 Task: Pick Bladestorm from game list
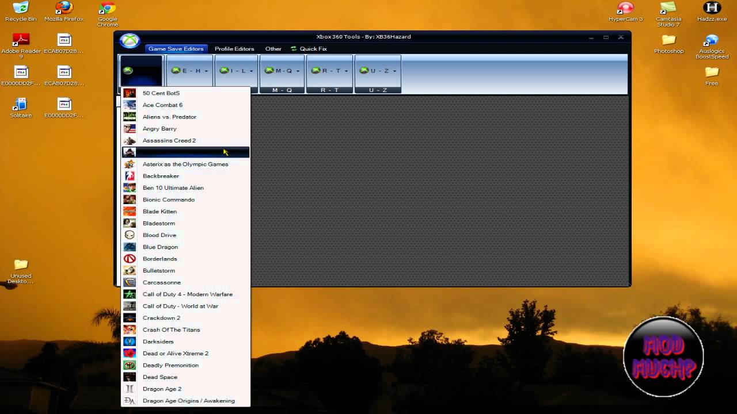click(185, 223)
